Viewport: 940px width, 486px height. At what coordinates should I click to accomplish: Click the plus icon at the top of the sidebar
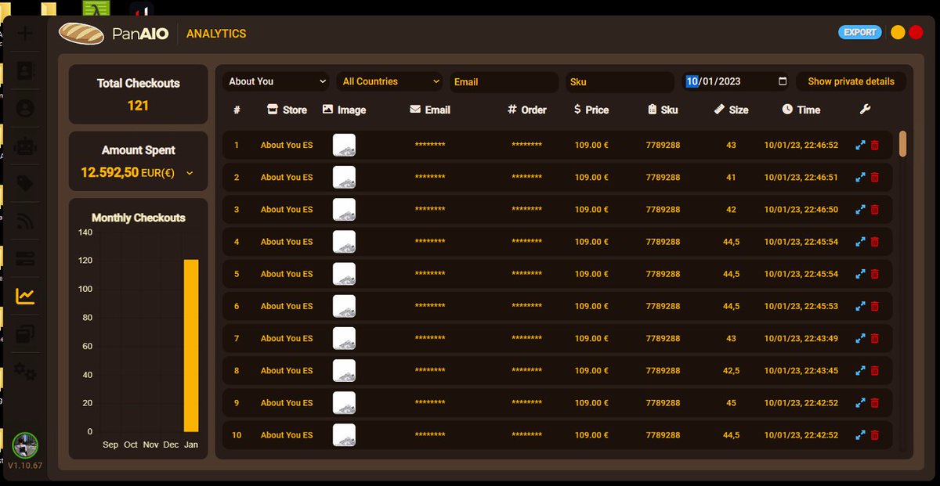(24, 33)
